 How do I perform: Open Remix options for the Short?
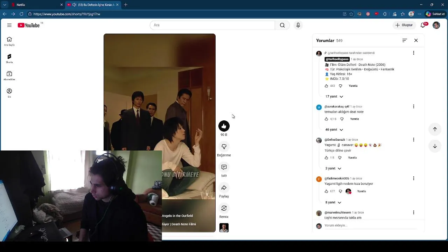(224, 208)
